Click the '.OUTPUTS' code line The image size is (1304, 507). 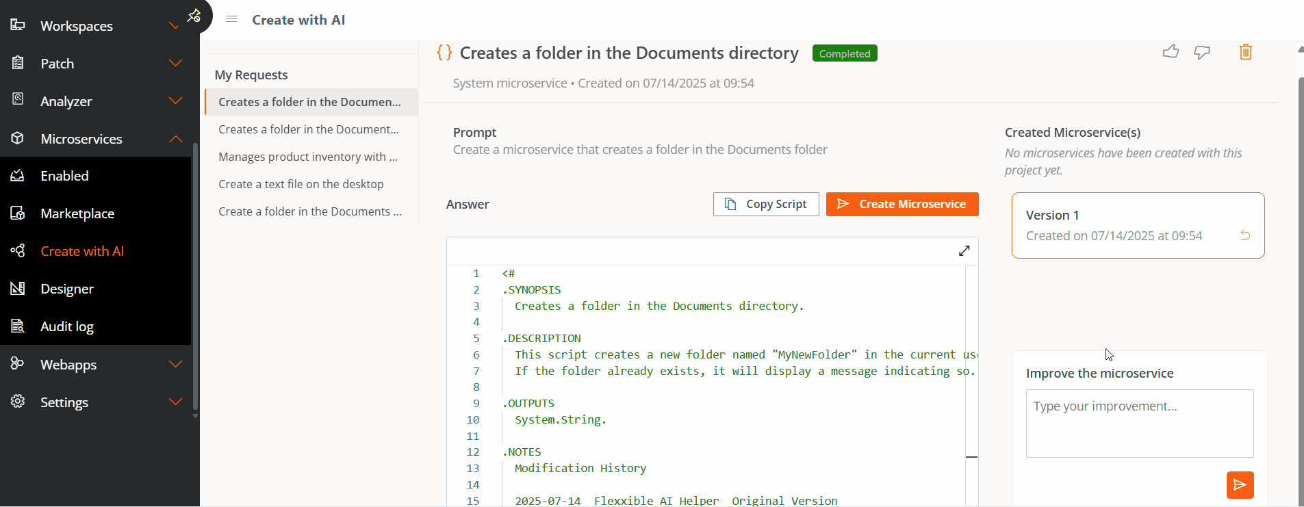pyautogui.click(x=528, y=404)
